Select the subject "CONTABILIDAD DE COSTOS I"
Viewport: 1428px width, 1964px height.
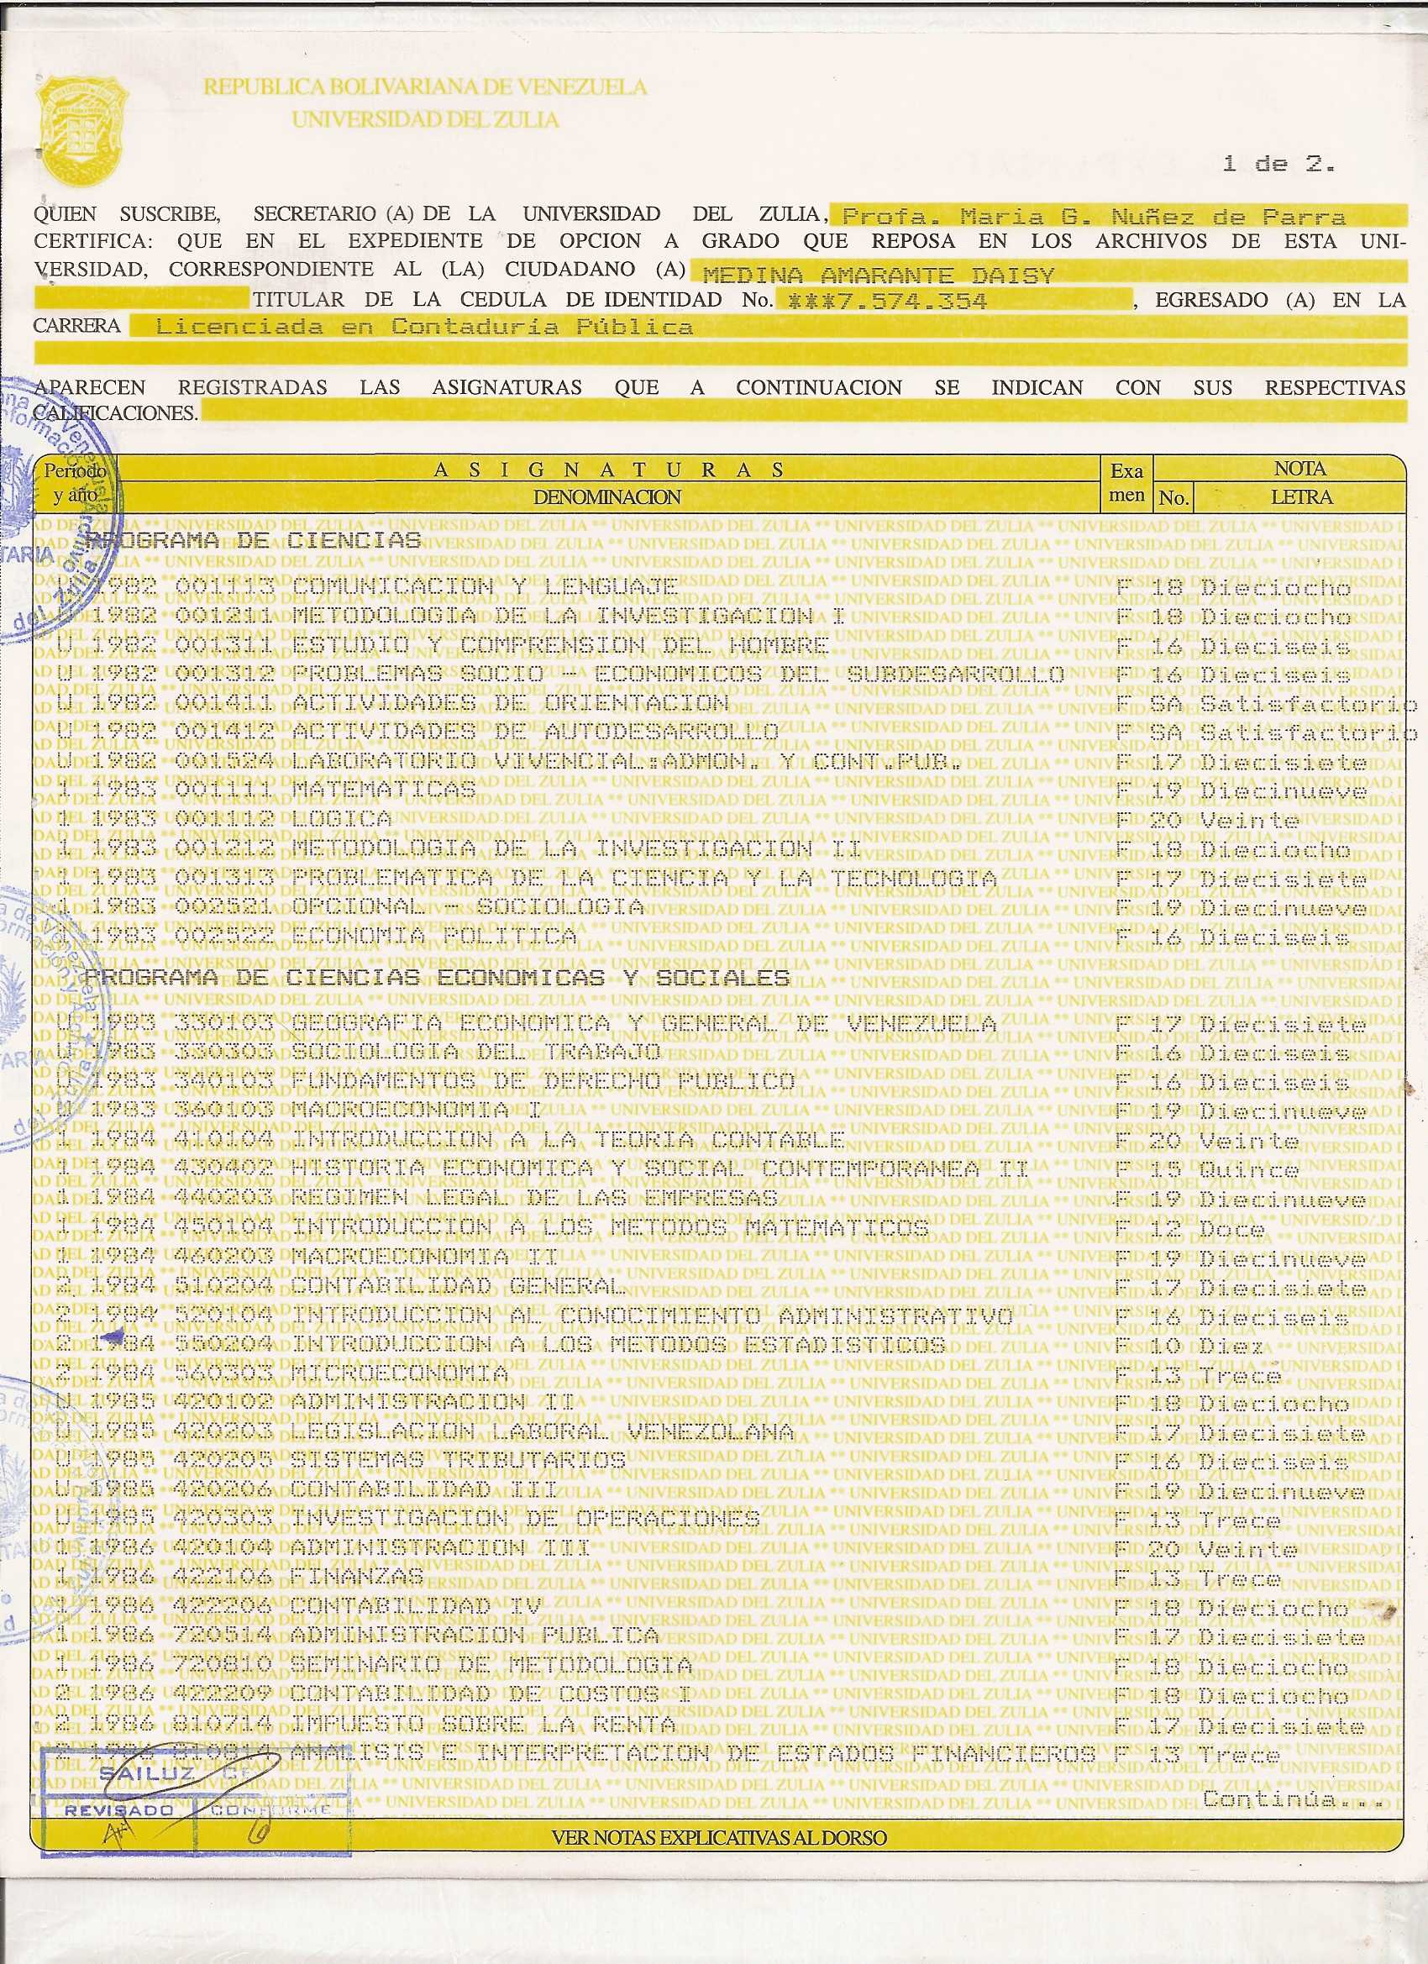[x=493, y=1694]
